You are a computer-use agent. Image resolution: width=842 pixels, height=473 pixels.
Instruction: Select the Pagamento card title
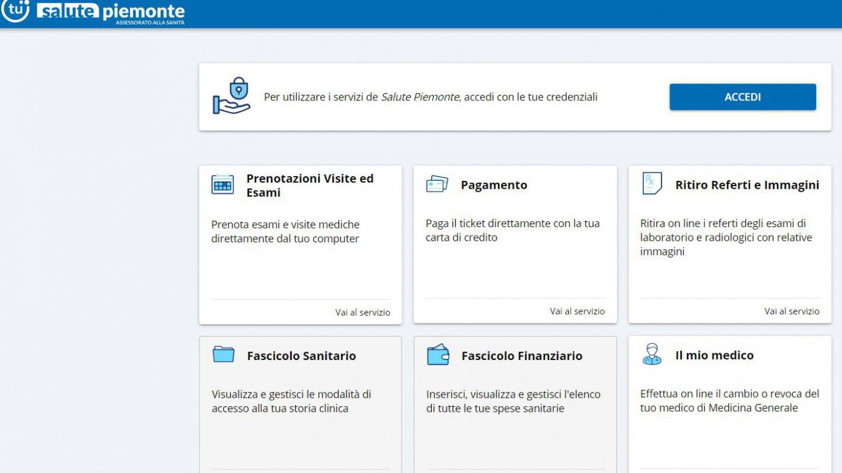click(494, 185)
